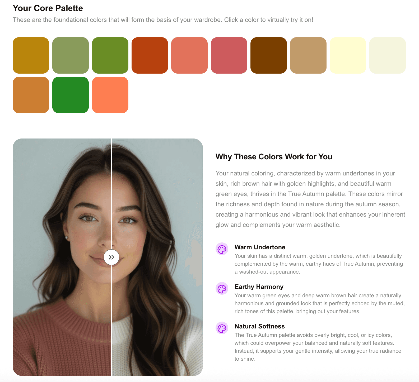The width and height of the screenshot is (419, 382).
Task: Select the ivory off-white swatch
Action: [x=388, y=55]
